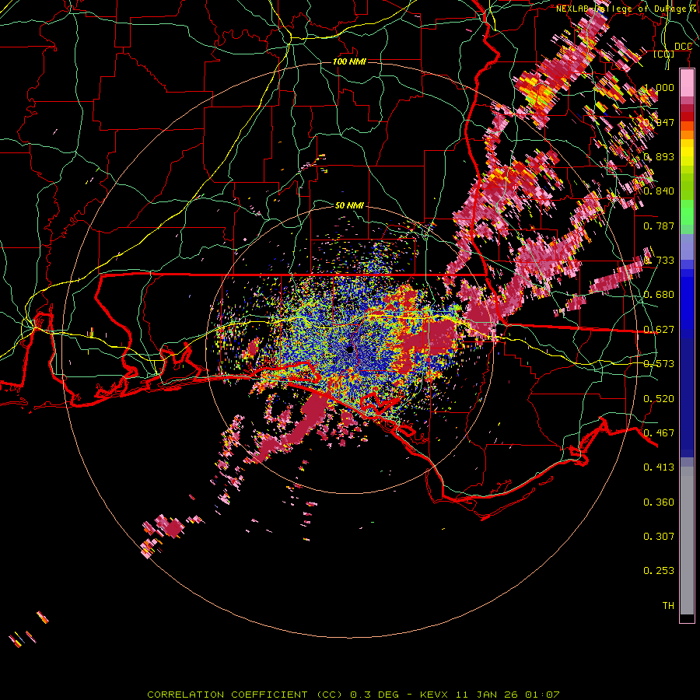Viewport: 700px width, 700px height.
Task: Click the DCC label above the color scale
Action: click(683, 47)
